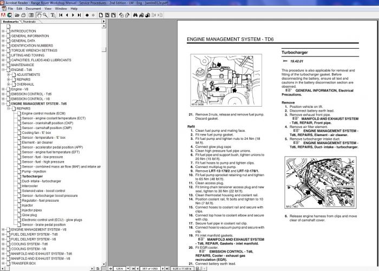Click status bar last page arrow

[167, 269]
